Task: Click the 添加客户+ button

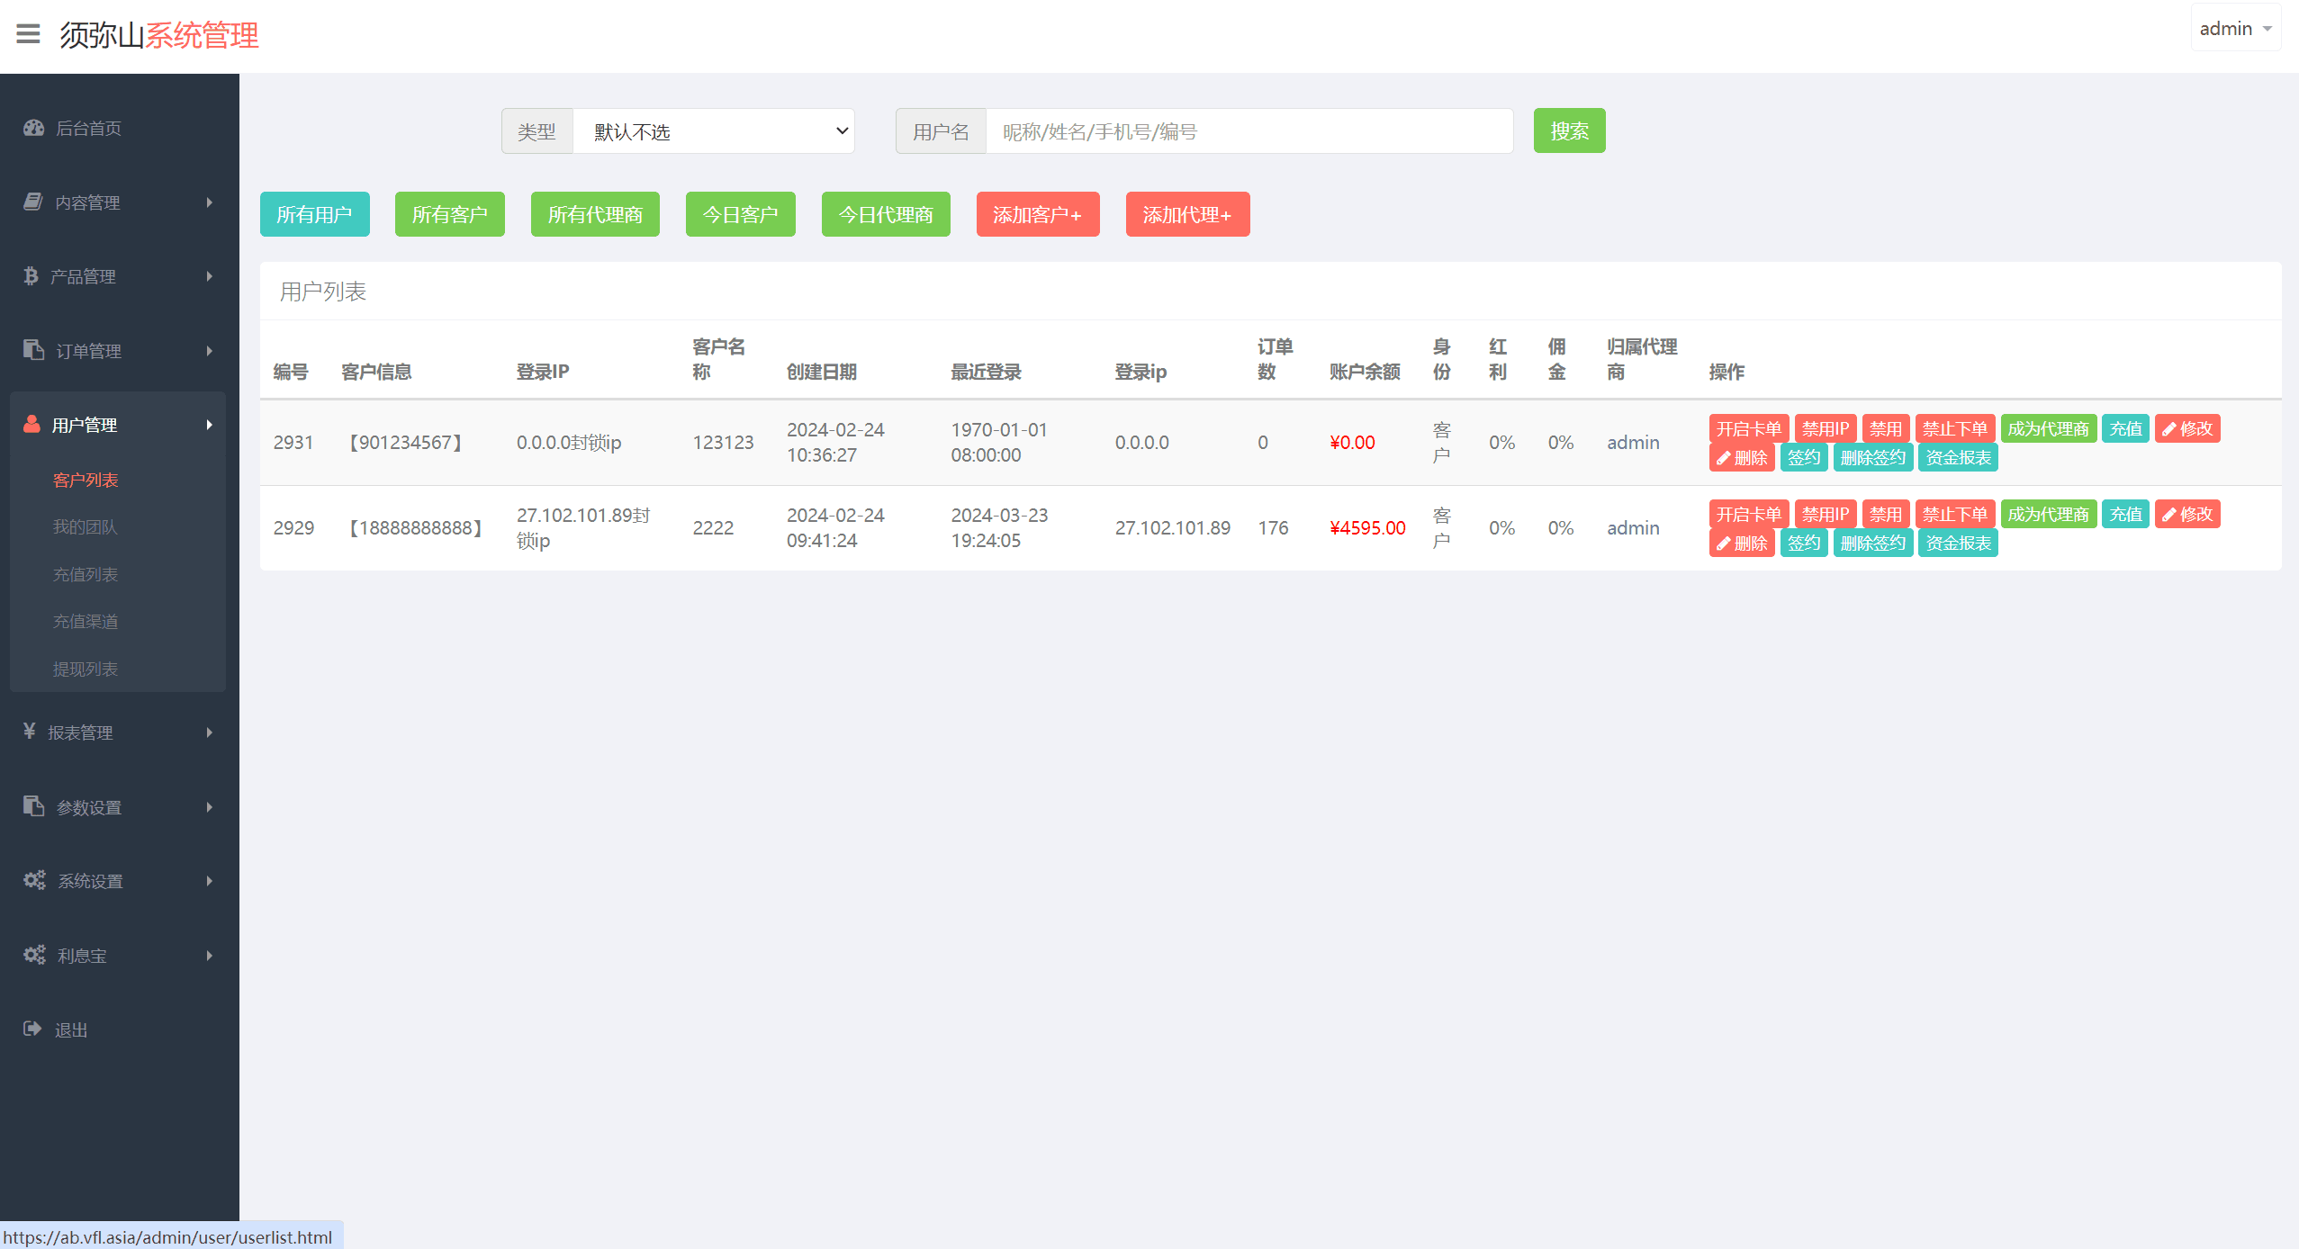Action: [1037, 214]
